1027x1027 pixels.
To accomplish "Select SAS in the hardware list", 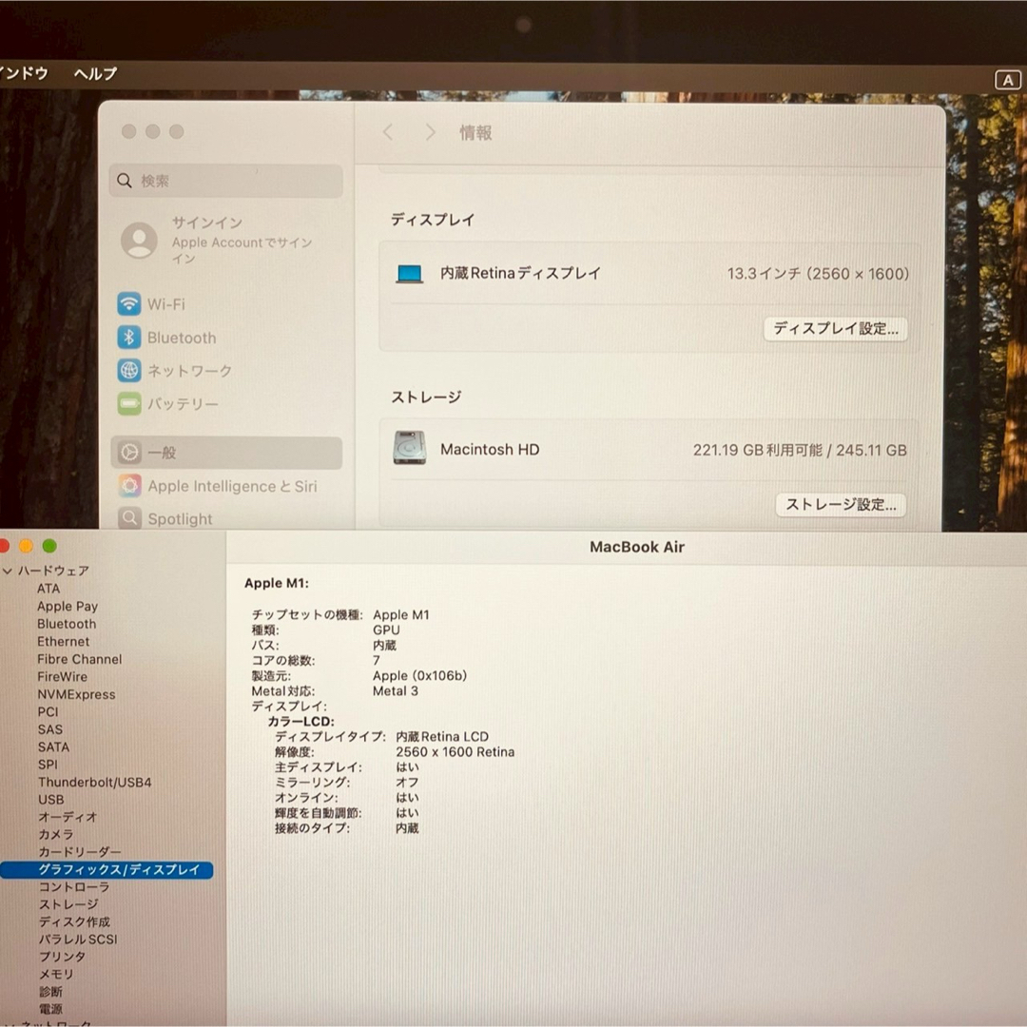I will click(50, 729).
